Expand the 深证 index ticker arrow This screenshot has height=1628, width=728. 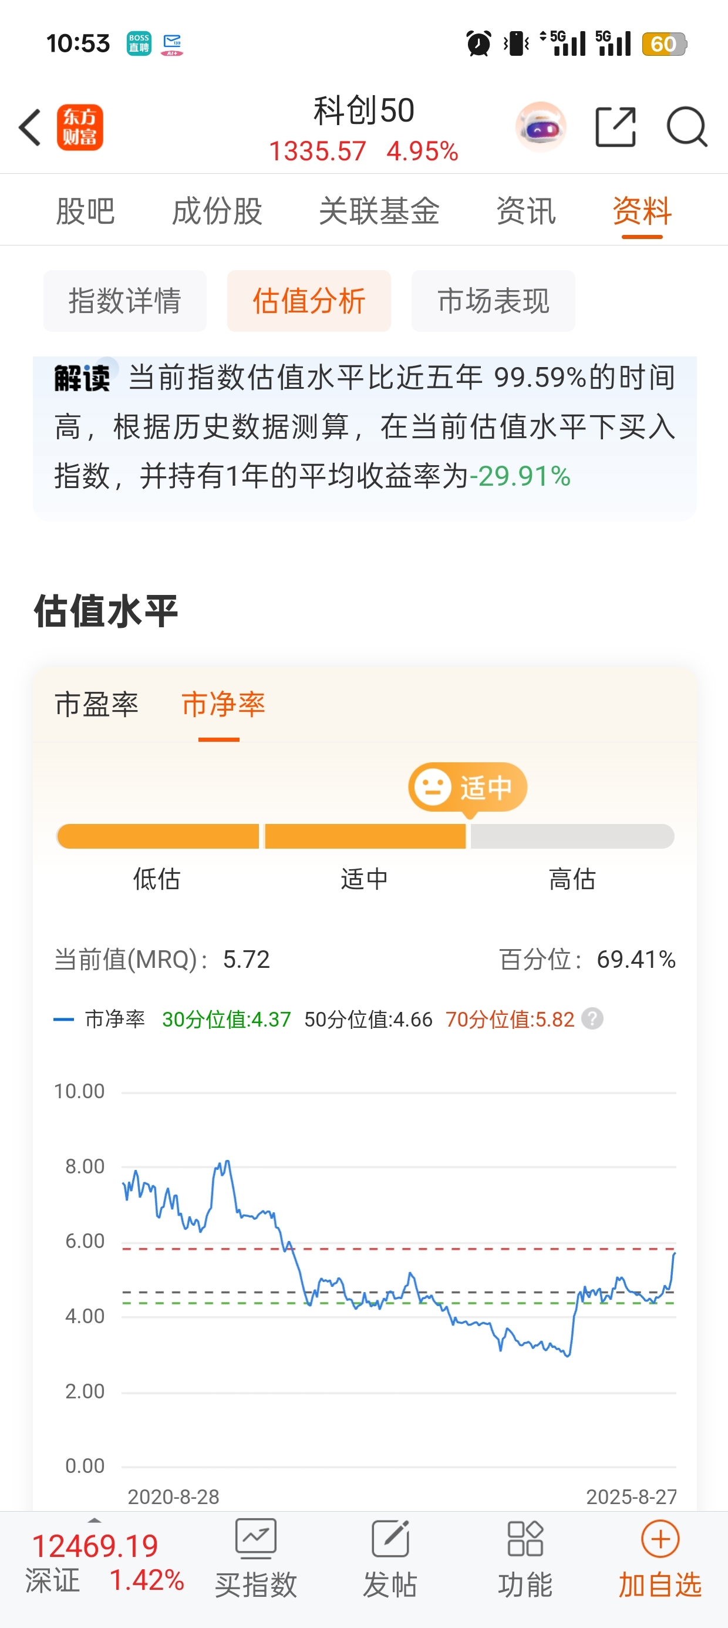click(x=94, y=1520)
